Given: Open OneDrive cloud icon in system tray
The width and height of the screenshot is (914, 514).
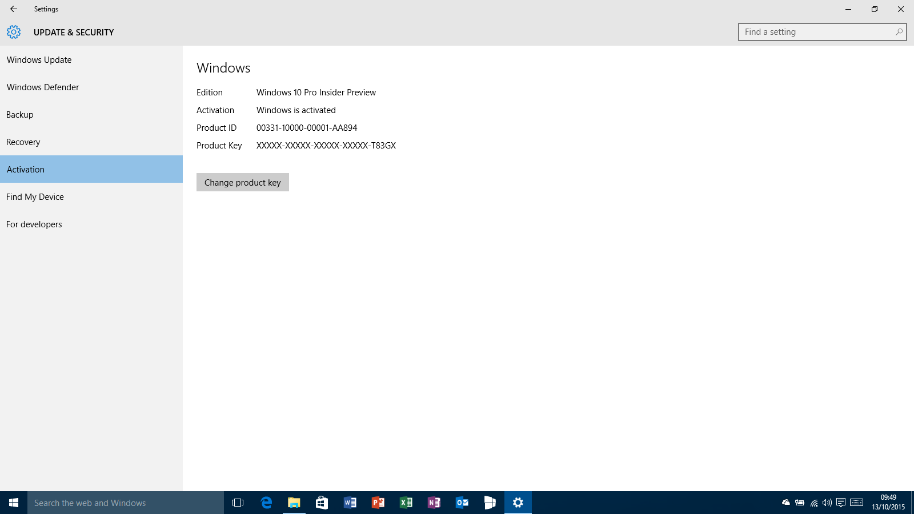Looking at the screenshot, I should click(786, 503).
